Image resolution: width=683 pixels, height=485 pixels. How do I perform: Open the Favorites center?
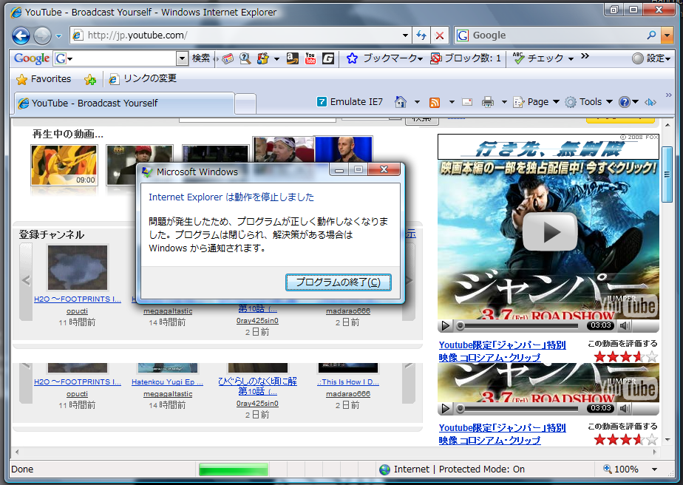[44, 79]
